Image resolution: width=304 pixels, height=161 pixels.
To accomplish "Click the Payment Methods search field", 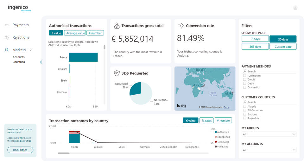I will click(x=270, y=71).
